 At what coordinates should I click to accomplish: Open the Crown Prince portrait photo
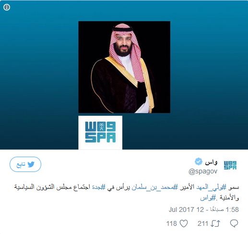[x=124, y=67]
